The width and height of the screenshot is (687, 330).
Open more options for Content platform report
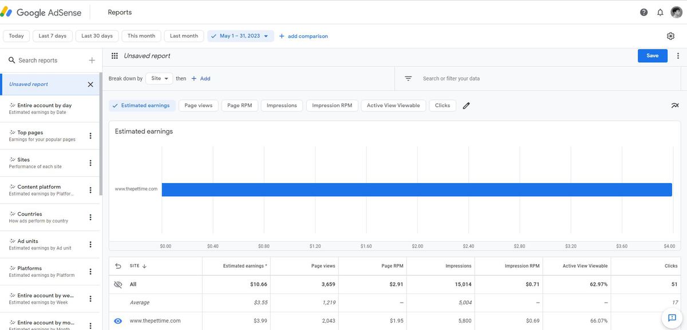90,190
